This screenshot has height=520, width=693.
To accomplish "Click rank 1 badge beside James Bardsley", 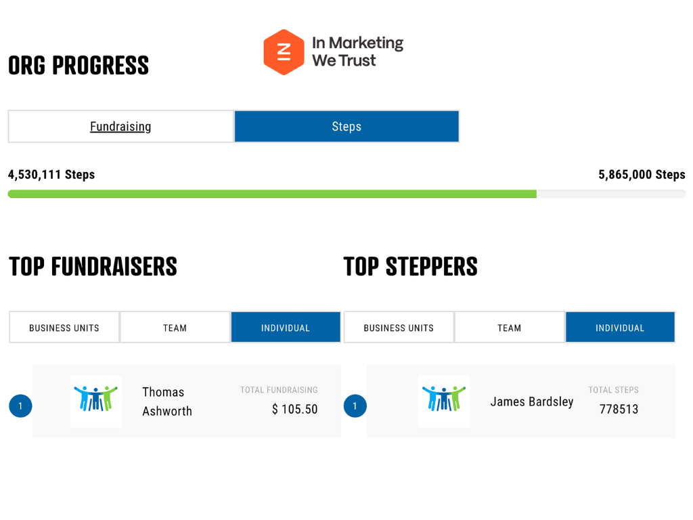I will click(355, 406).
